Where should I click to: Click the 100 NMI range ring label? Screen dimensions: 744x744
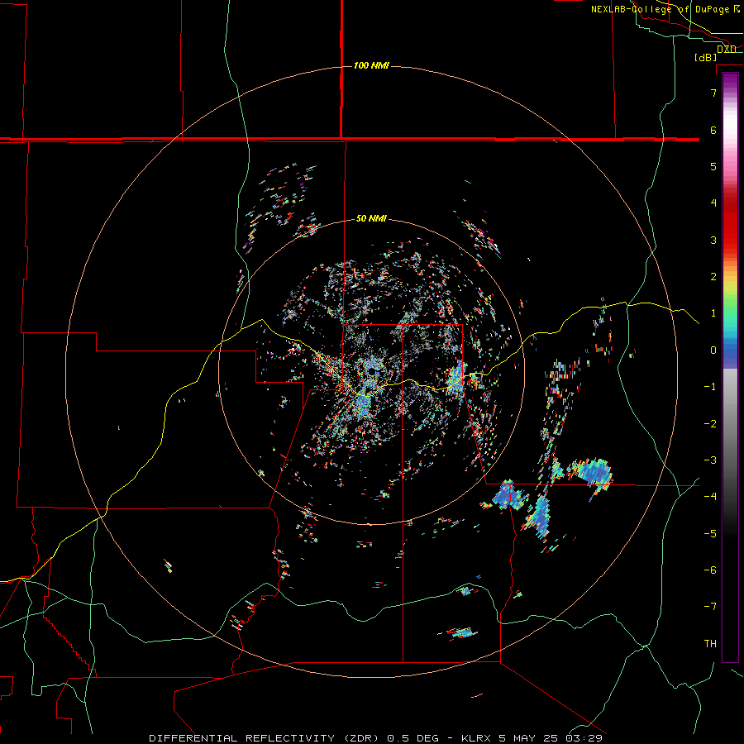371,65
